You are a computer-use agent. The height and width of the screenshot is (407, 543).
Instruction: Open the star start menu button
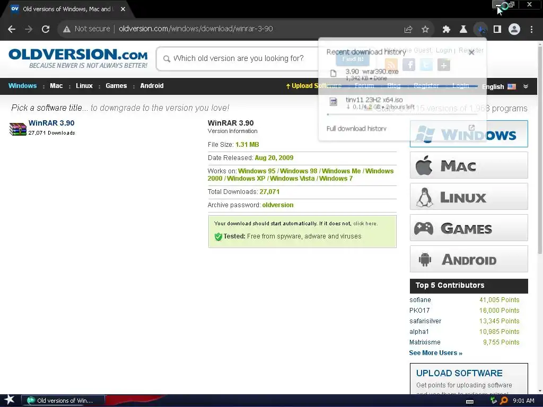[9, 400]
